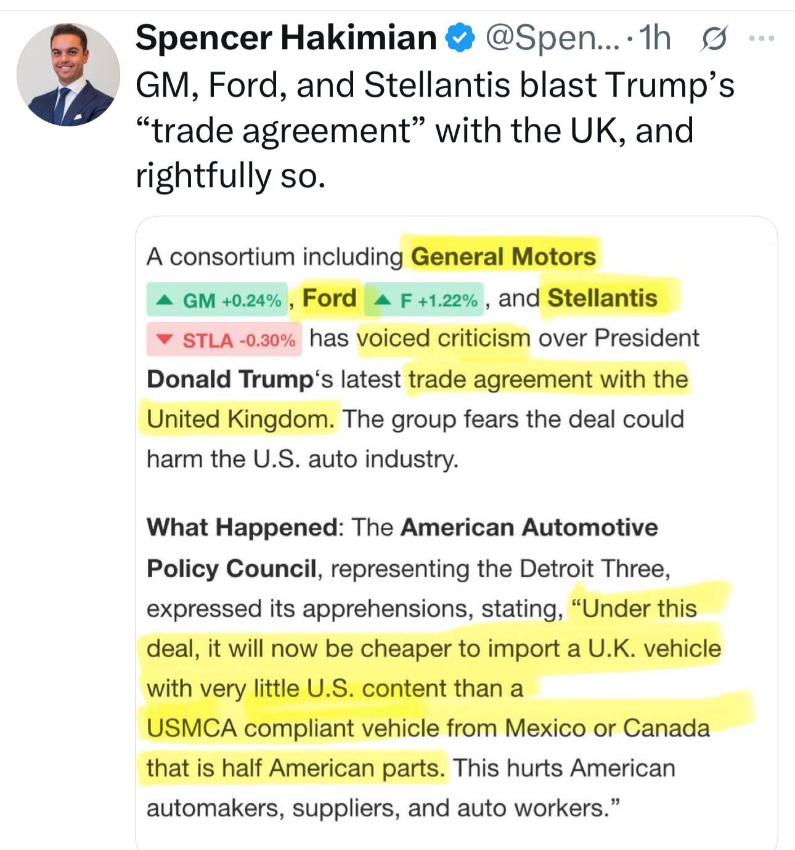Click the bold Stellantis company name

point(602,298)
